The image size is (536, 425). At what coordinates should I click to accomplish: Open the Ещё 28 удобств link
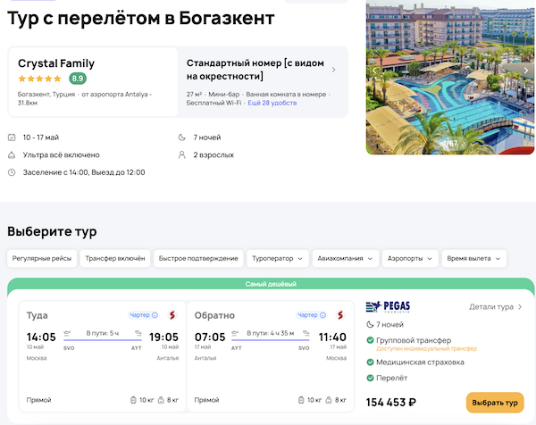[272, 103]
